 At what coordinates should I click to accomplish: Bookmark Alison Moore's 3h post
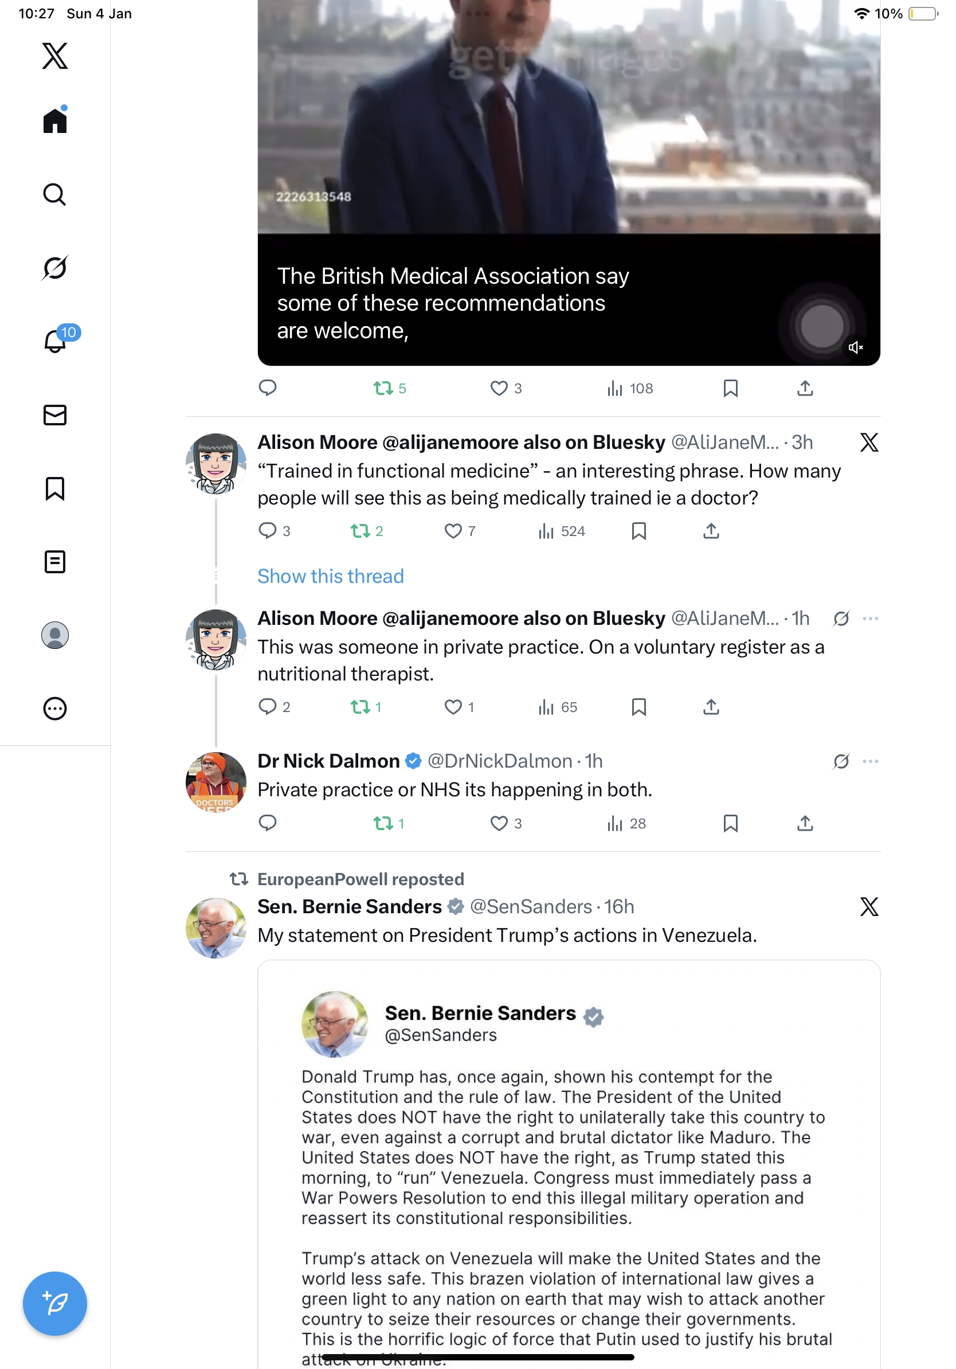click(x=638, y=531)
